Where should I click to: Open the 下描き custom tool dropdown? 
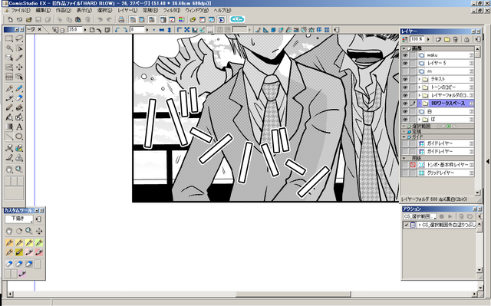point(18,219)
